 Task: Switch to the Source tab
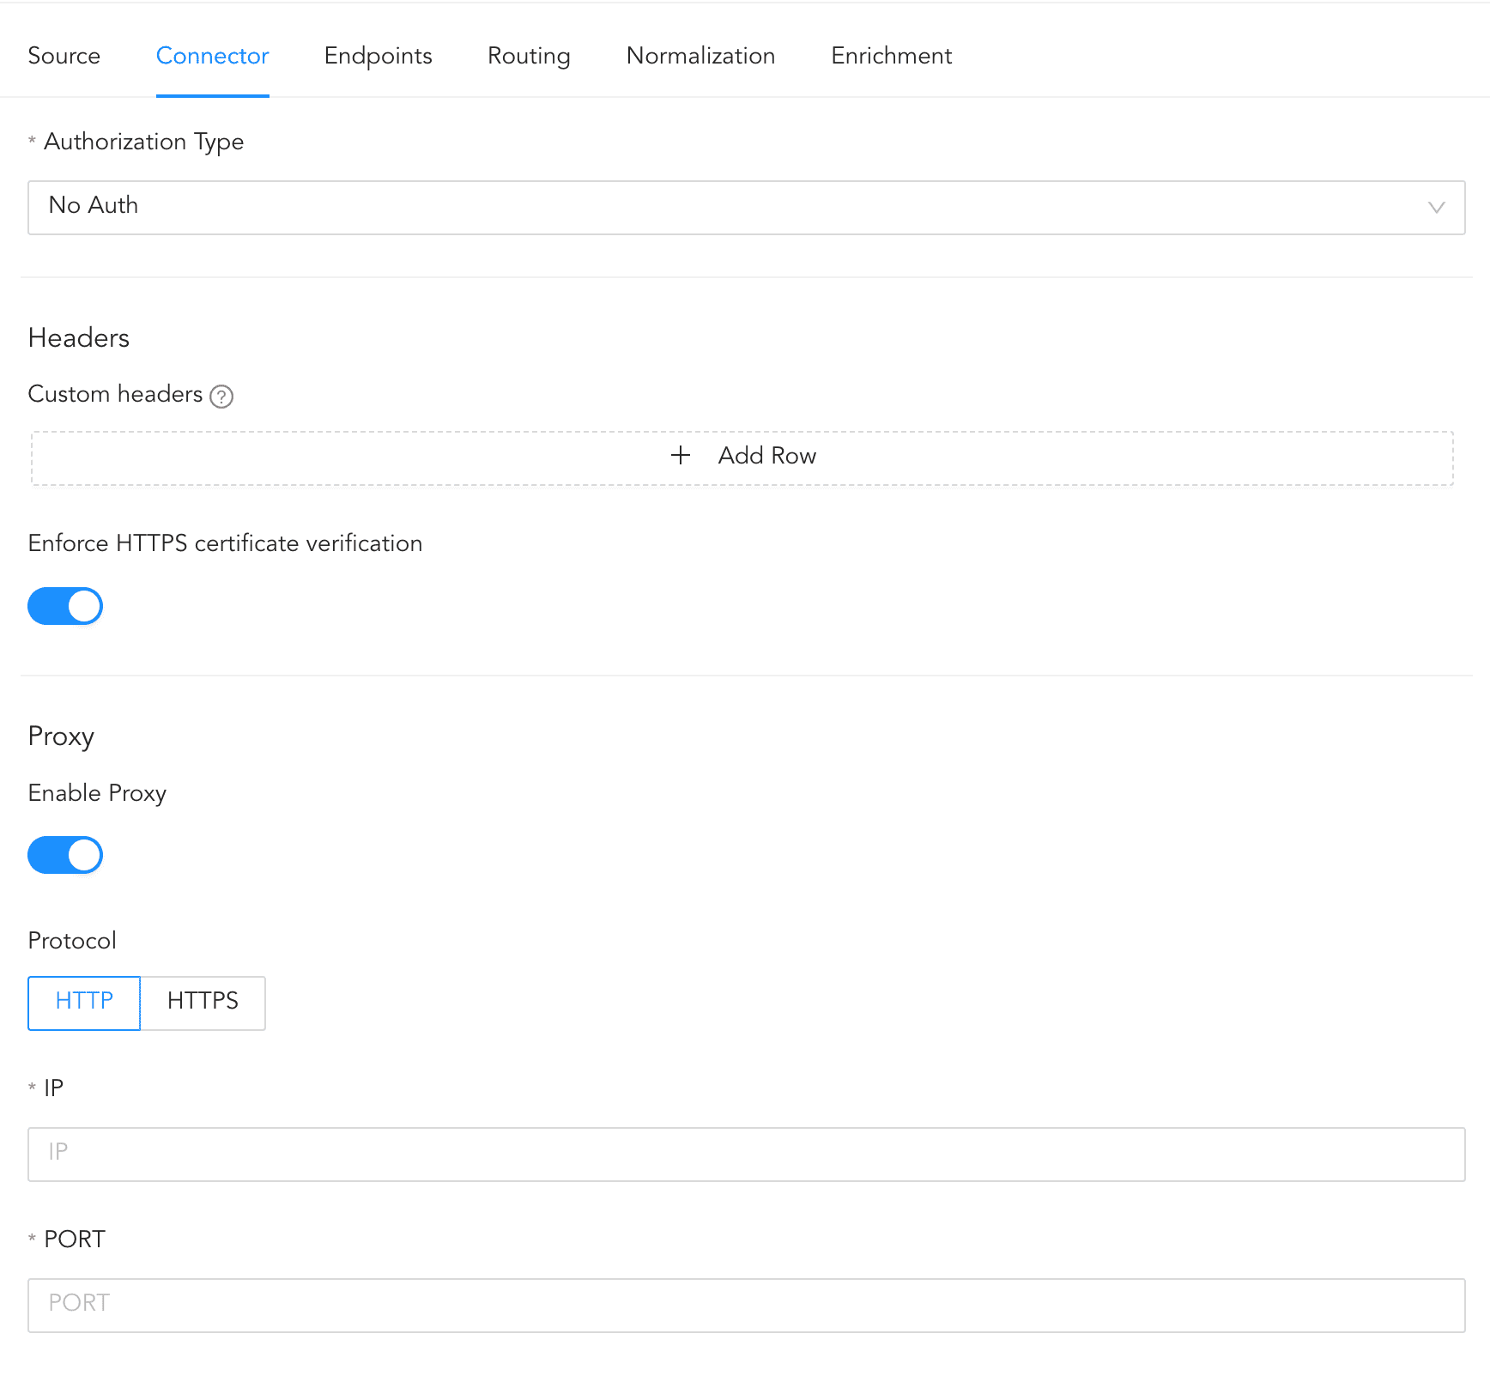click(64, 56)
